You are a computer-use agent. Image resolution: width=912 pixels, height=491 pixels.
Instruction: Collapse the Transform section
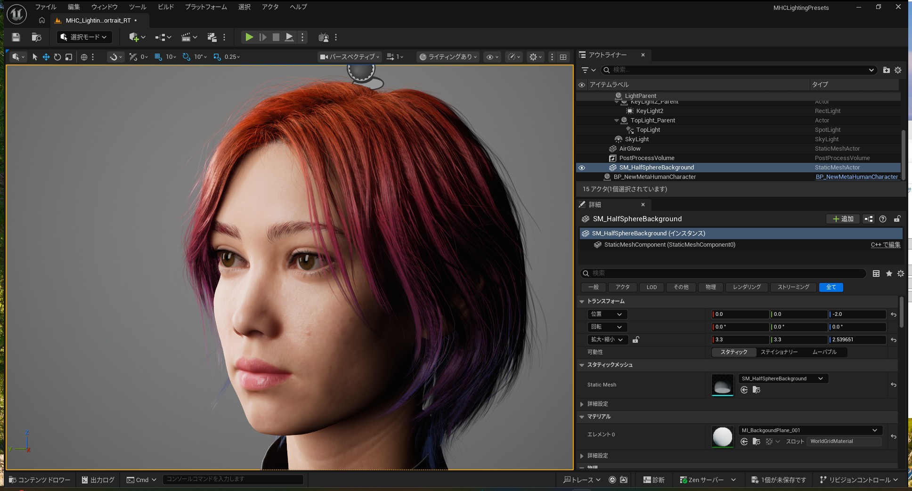tap(582, 301)
